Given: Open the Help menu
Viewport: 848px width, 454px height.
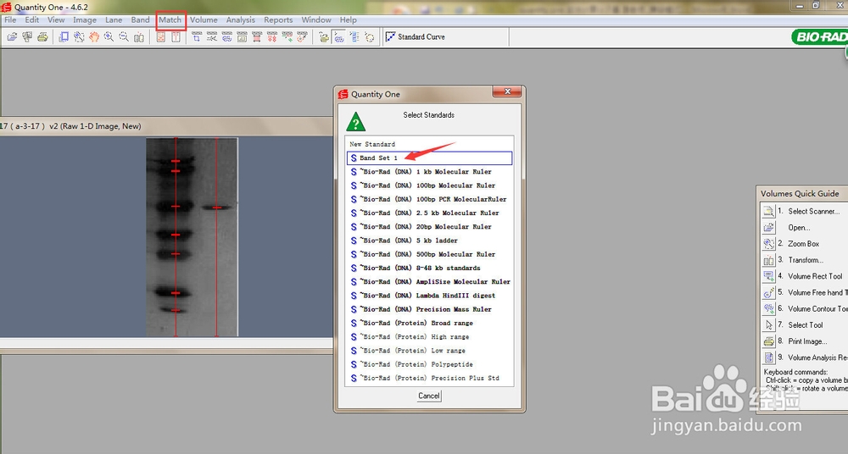Looking at the screenshot, I should pyautogui.click(x=349, y=20).
